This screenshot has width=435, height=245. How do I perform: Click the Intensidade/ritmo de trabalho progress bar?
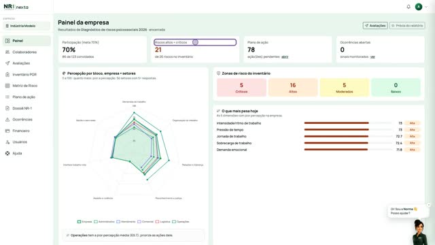point(348,122)
